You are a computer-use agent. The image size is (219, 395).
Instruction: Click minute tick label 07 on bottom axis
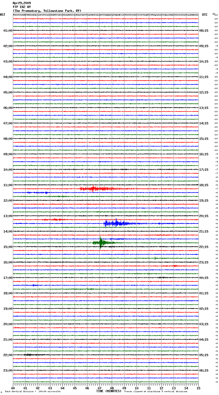[99, 388]
